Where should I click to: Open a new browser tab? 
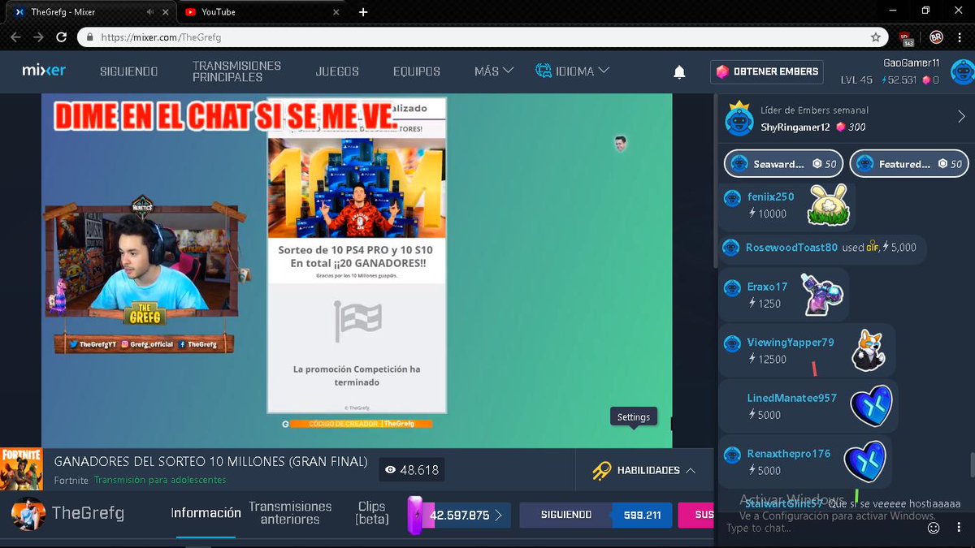tap(363, 12)
